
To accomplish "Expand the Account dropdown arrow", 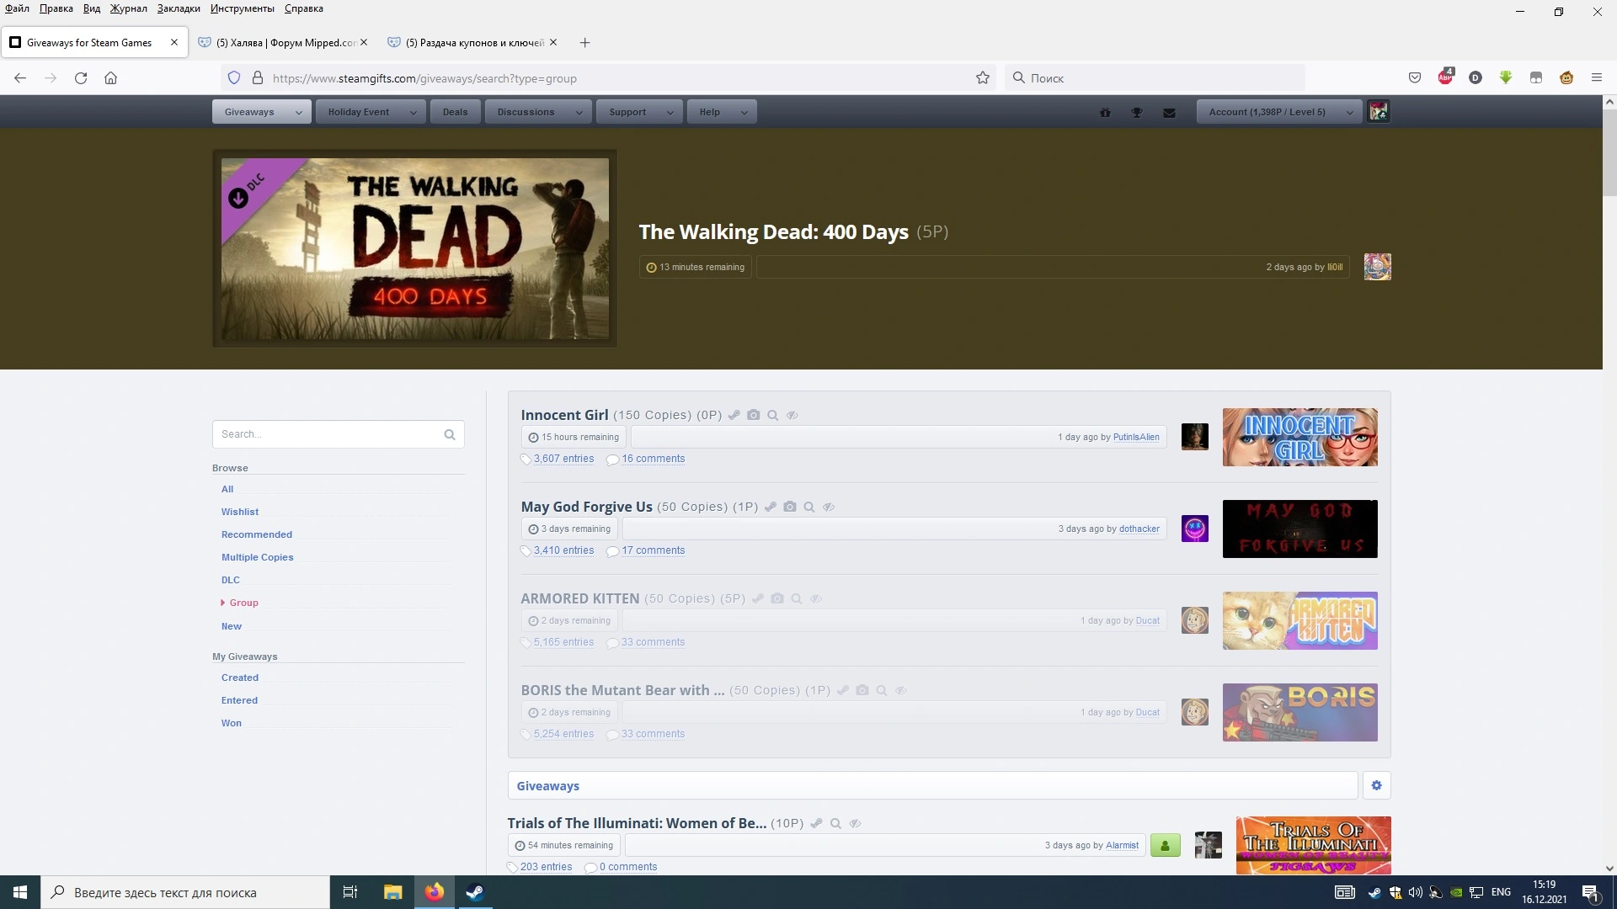I will coord(1350,112).
